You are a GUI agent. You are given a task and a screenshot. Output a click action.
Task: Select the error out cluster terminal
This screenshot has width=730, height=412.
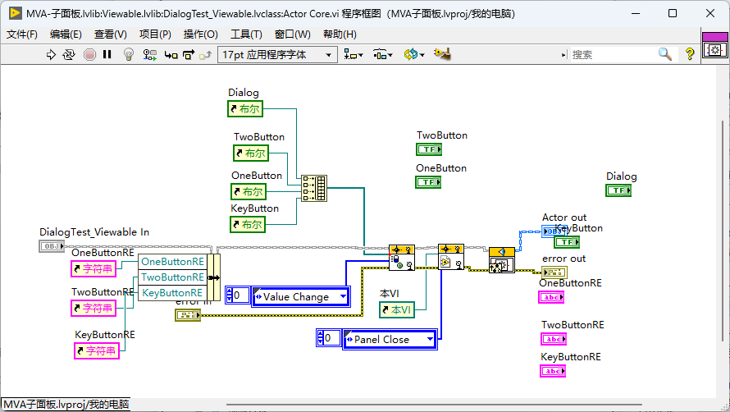(554, 272)
